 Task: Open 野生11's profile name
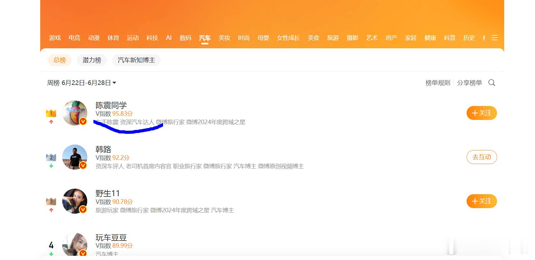[x=108, y=194]
